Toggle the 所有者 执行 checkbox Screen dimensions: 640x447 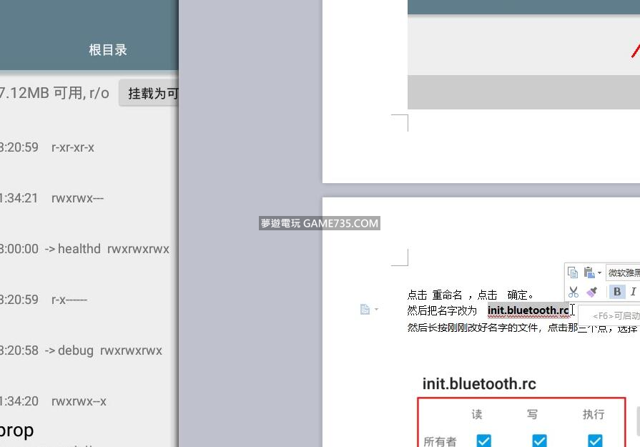click(x=595, y=441)
